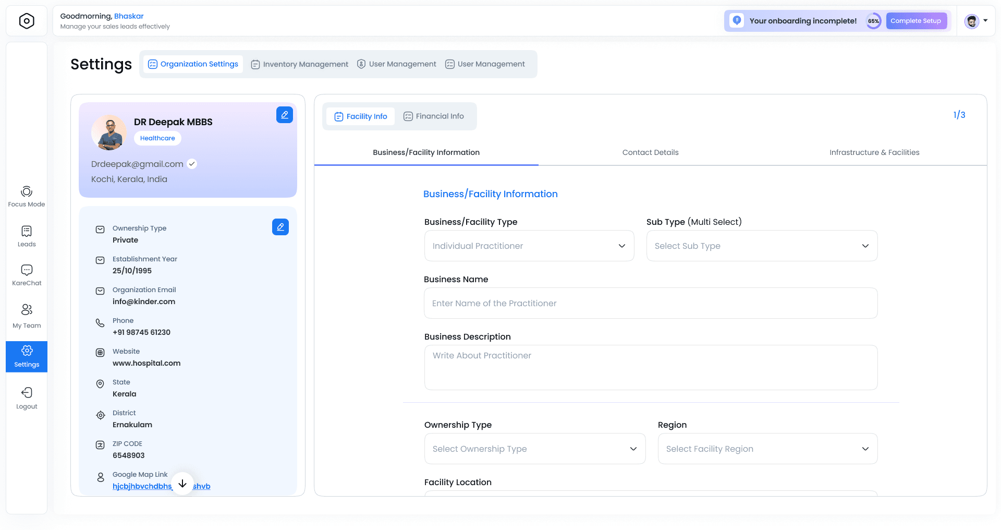The height and width of the screenshot is (530, 1001).
Task: Click the www.hospital.com website value
Action: point(147,363)
